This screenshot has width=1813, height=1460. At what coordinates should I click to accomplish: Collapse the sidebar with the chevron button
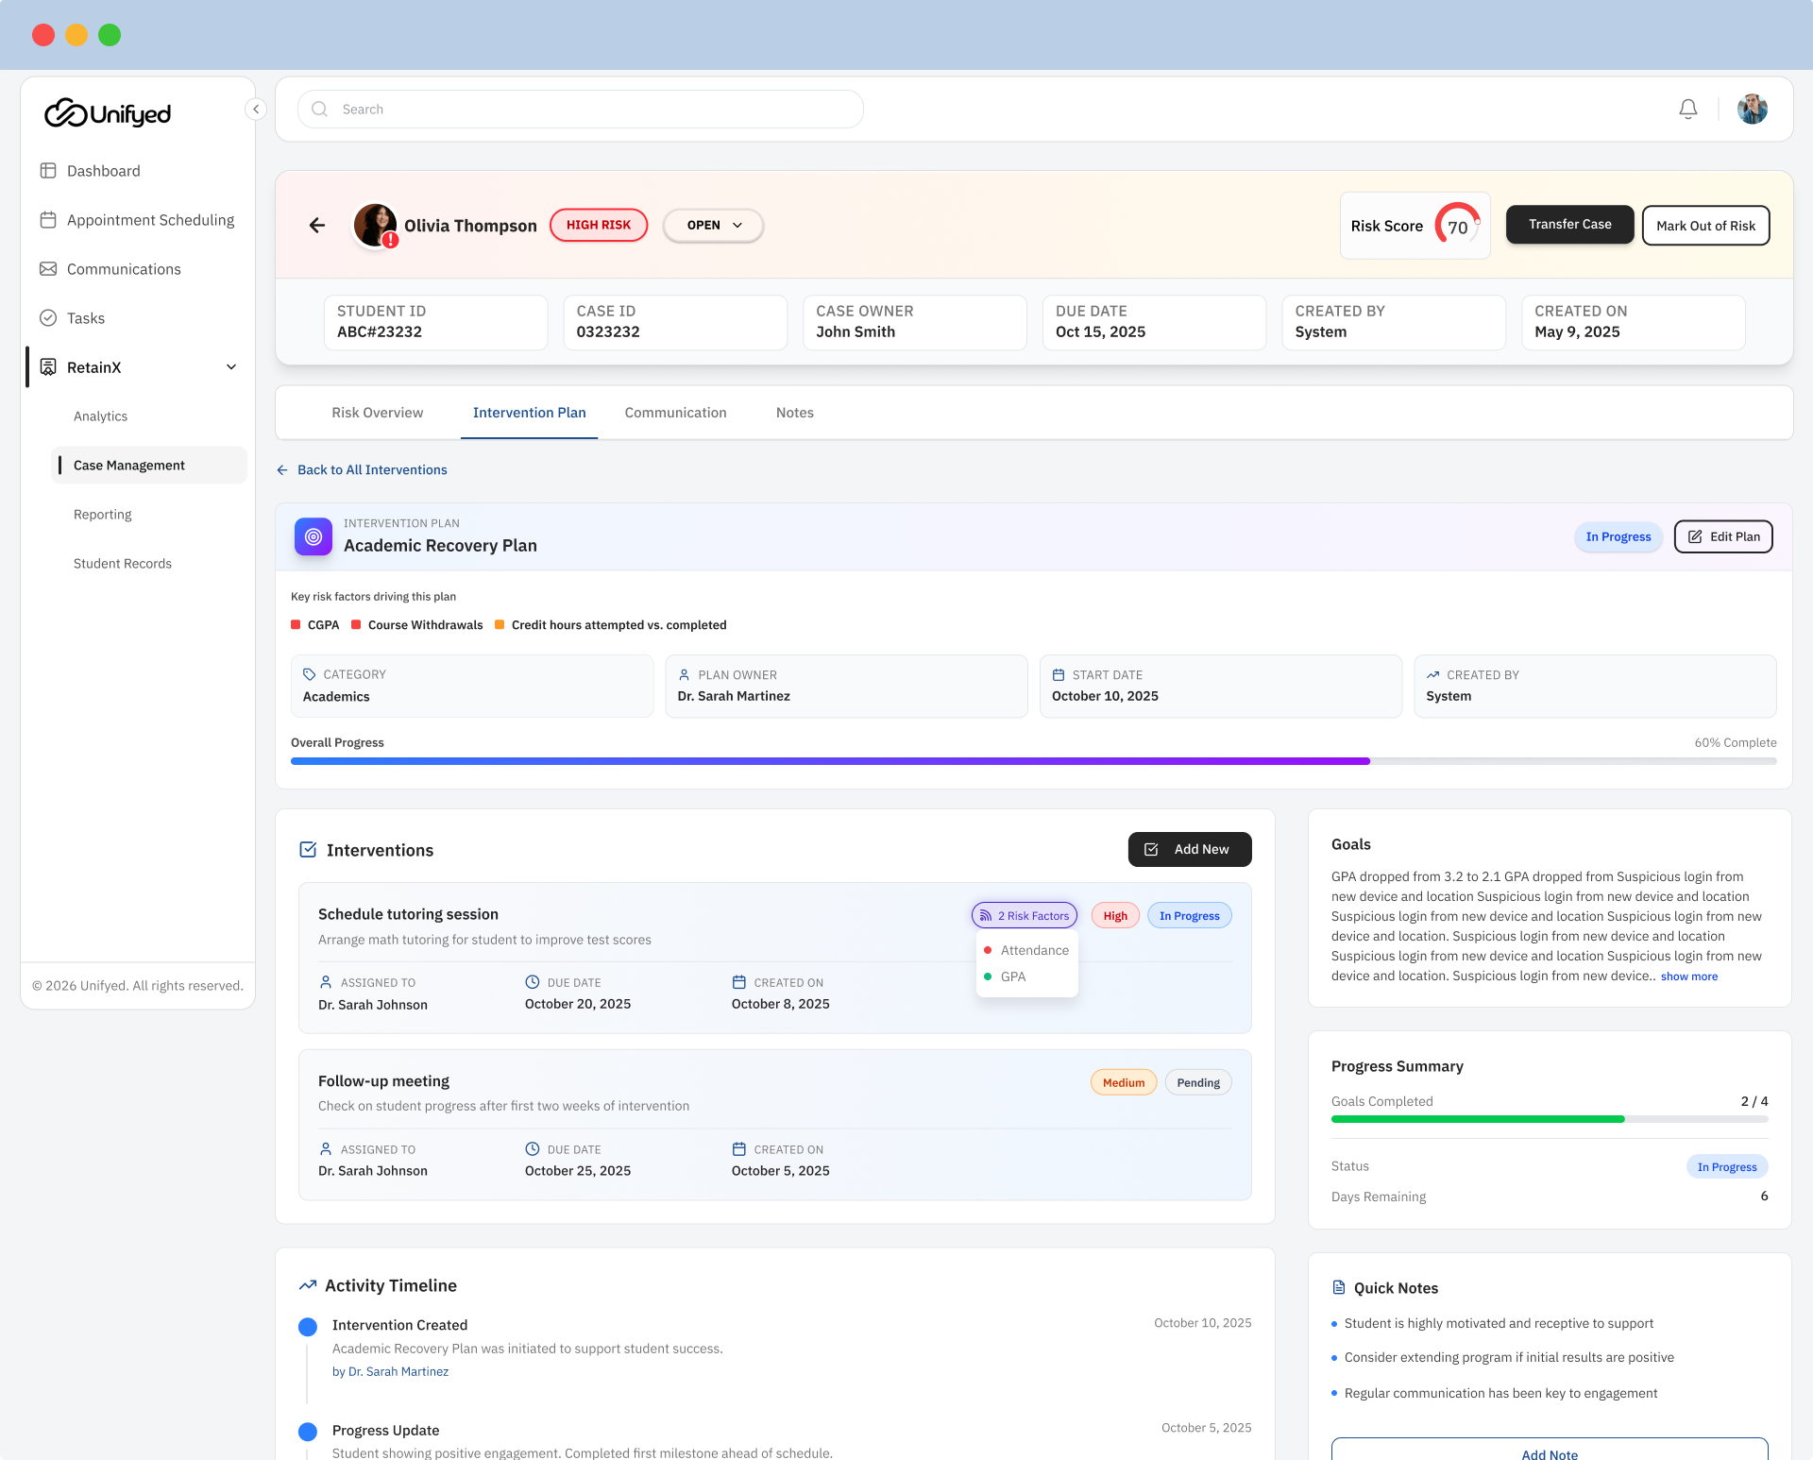point(255,110)
